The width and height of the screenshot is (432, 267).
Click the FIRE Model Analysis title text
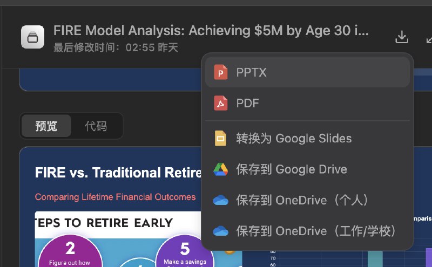(x=211, y=30)
